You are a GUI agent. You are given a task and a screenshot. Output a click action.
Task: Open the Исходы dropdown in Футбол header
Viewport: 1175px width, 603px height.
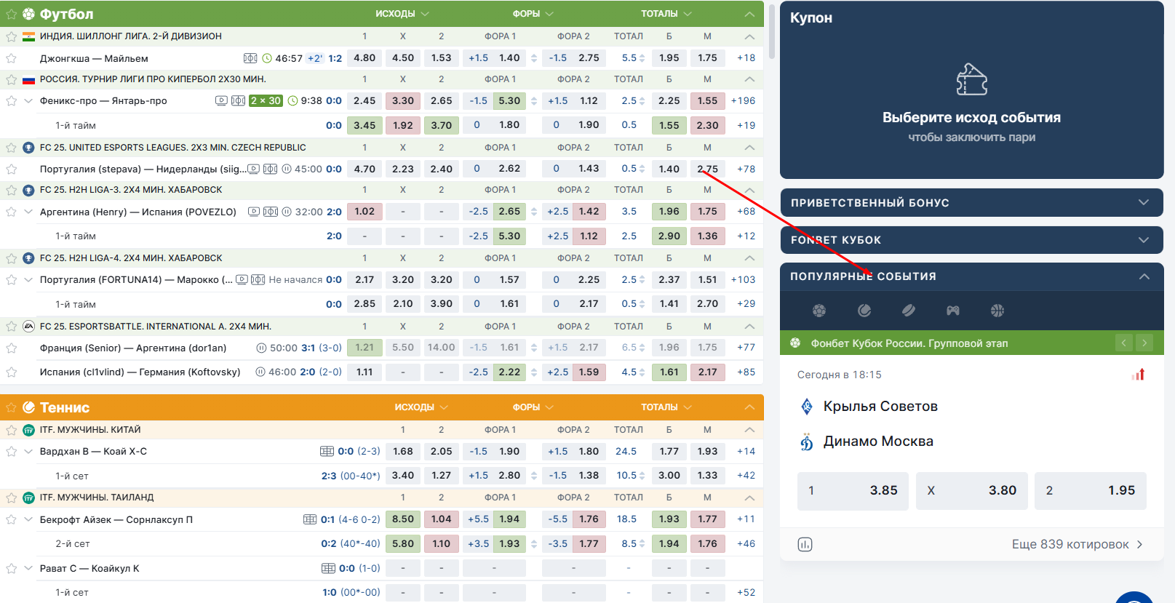click(402, 14)
